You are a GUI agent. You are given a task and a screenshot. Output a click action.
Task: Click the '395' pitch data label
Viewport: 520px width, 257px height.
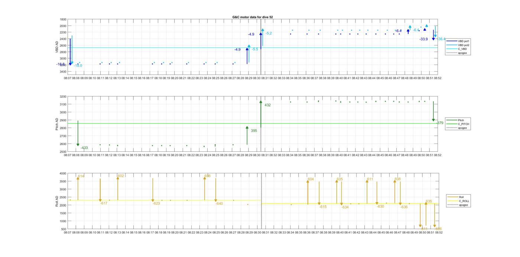254,131
